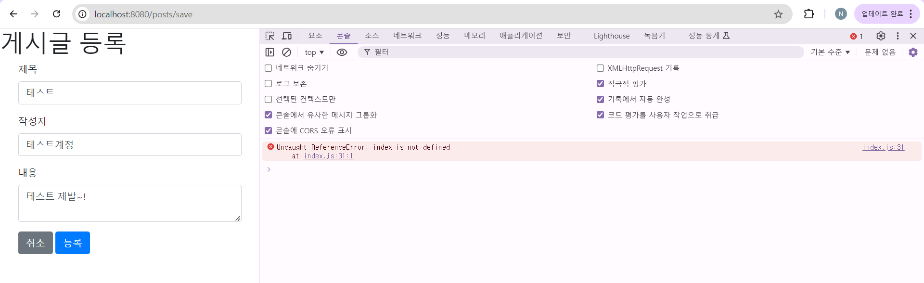Click the 취소 button

[x=36, y=243]
